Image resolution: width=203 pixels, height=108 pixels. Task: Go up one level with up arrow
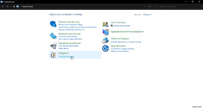pyautogui.click(x=14, y=7)
